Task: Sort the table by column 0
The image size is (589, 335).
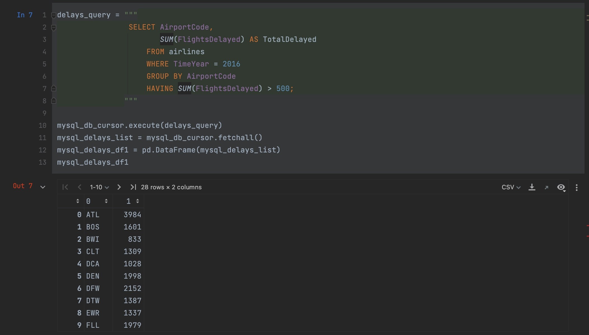Action: (x=106, y=201)
